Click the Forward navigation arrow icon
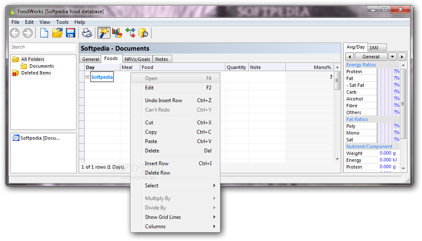 click(x=28, y=33)
